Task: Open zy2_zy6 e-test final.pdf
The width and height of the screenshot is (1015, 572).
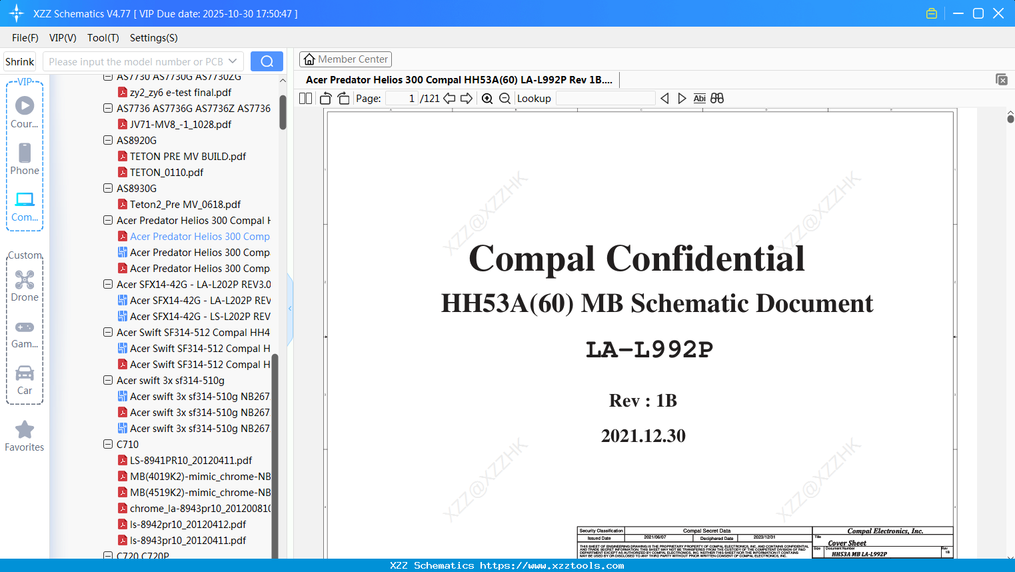Action: [x=181, y=92]
